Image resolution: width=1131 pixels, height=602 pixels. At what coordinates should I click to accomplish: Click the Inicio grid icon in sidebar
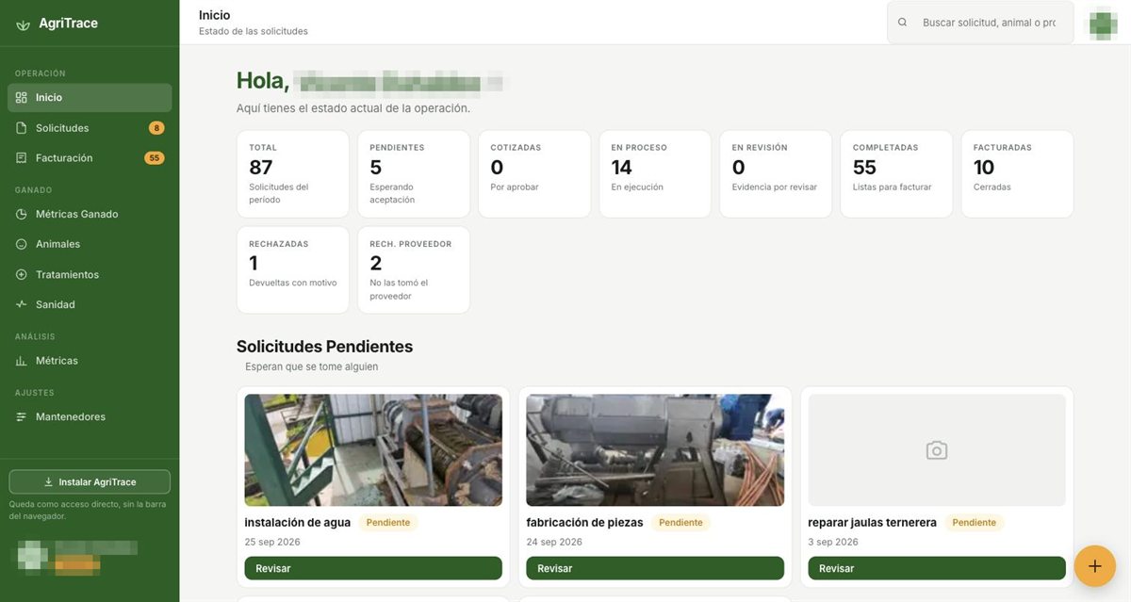coord(22,98)
